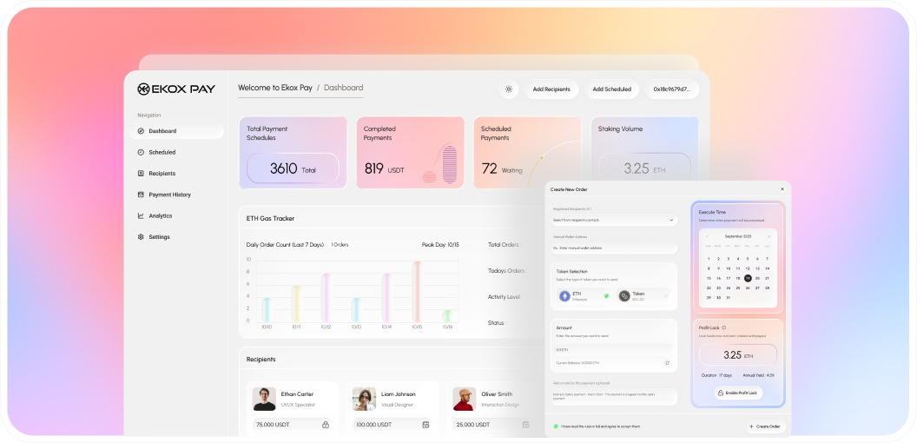Image resolution: width=917 pixels, height=443 pixels.
Task: Select the ERC-20 Token option
Action: 643,296
